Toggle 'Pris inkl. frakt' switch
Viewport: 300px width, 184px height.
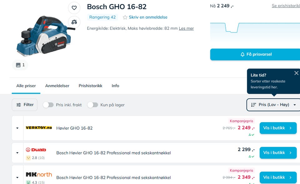(48, 105)
